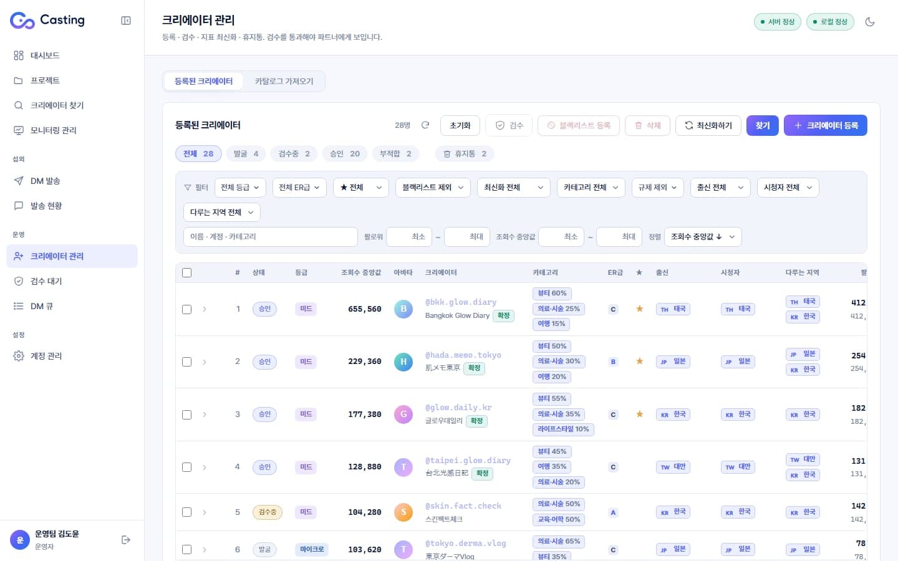Open 검수 대기 page
The image size is (898, 561).
click(x=72, y=281)
